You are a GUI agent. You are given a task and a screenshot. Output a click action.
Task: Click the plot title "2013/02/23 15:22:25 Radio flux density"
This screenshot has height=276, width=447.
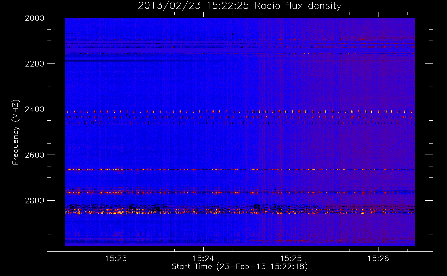(240, 6)
